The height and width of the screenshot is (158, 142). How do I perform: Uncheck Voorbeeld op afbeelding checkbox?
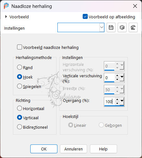click(x=85, y=16)
